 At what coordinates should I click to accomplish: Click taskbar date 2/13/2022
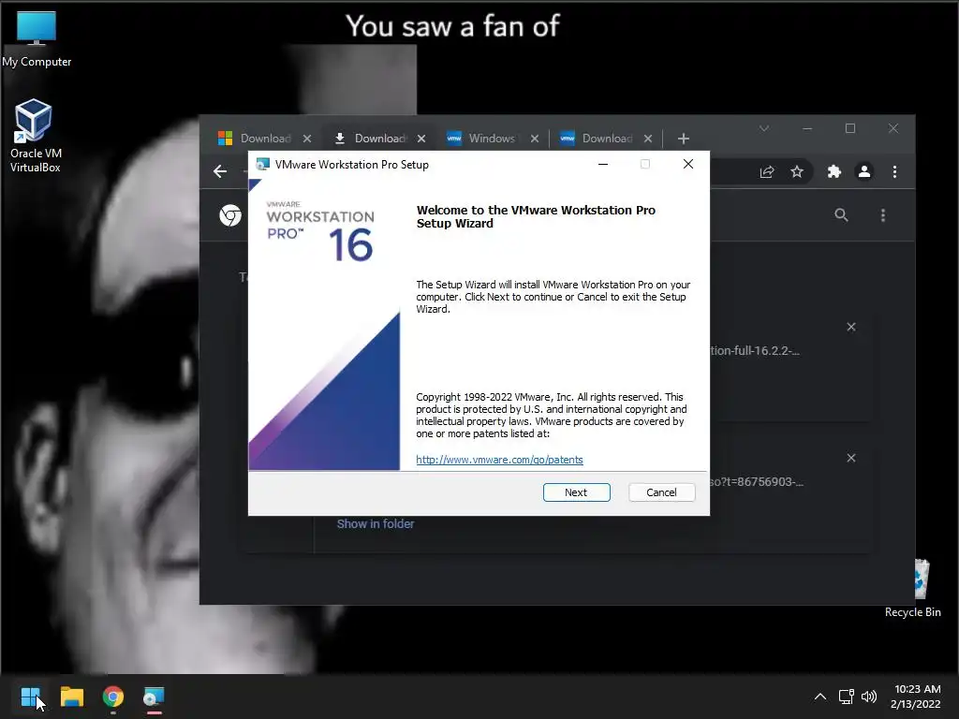pos(915,704)
